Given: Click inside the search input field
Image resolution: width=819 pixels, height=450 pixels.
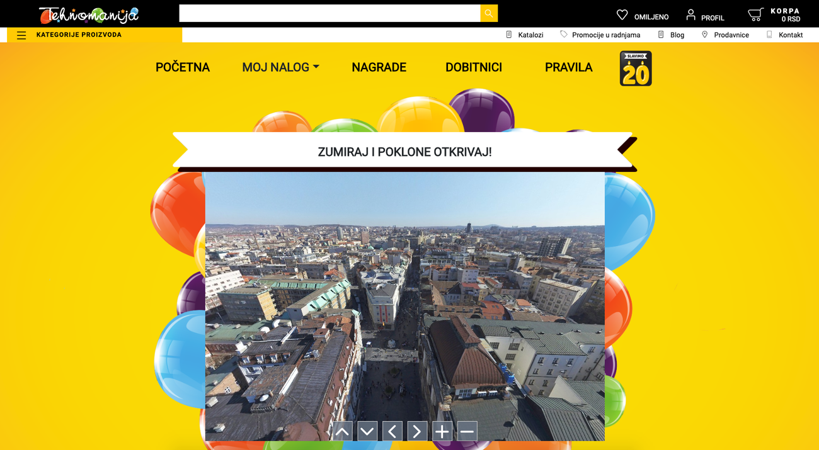Looking at the screenshot, I should pos(328,13).
